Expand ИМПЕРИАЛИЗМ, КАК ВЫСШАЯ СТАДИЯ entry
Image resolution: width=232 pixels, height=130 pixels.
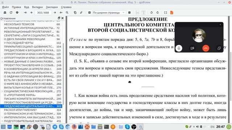[2, 117]
